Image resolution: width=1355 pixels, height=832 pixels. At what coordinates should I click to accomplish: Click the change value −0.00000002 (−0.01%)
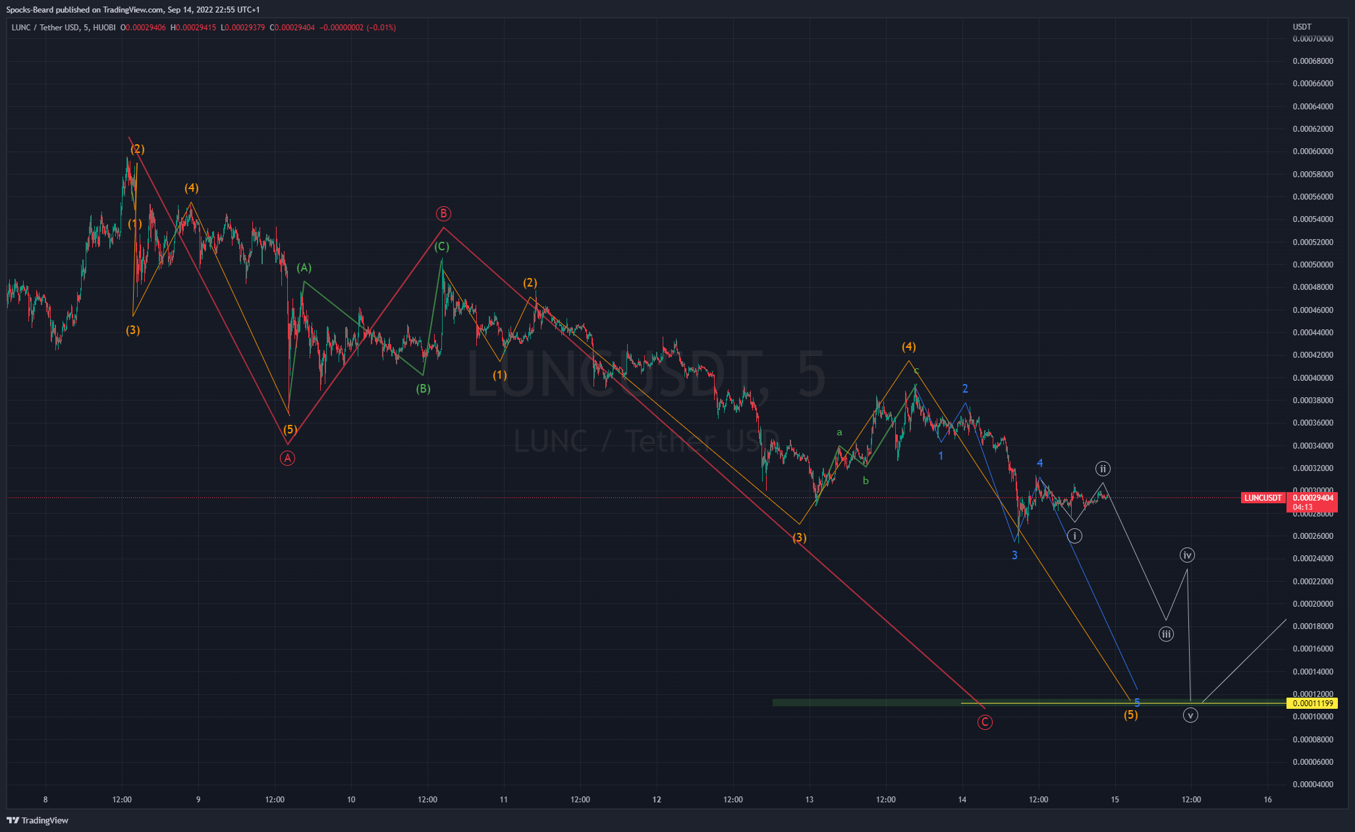pos(358,28)
